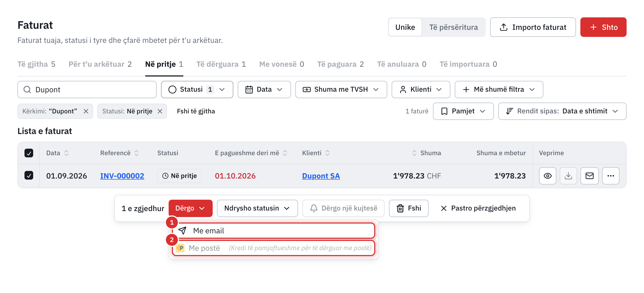Image resolution: width=644 pixels, height=293 pixels.
Task: Change Rendit sipas sorting dropdown
Action: 562,111
